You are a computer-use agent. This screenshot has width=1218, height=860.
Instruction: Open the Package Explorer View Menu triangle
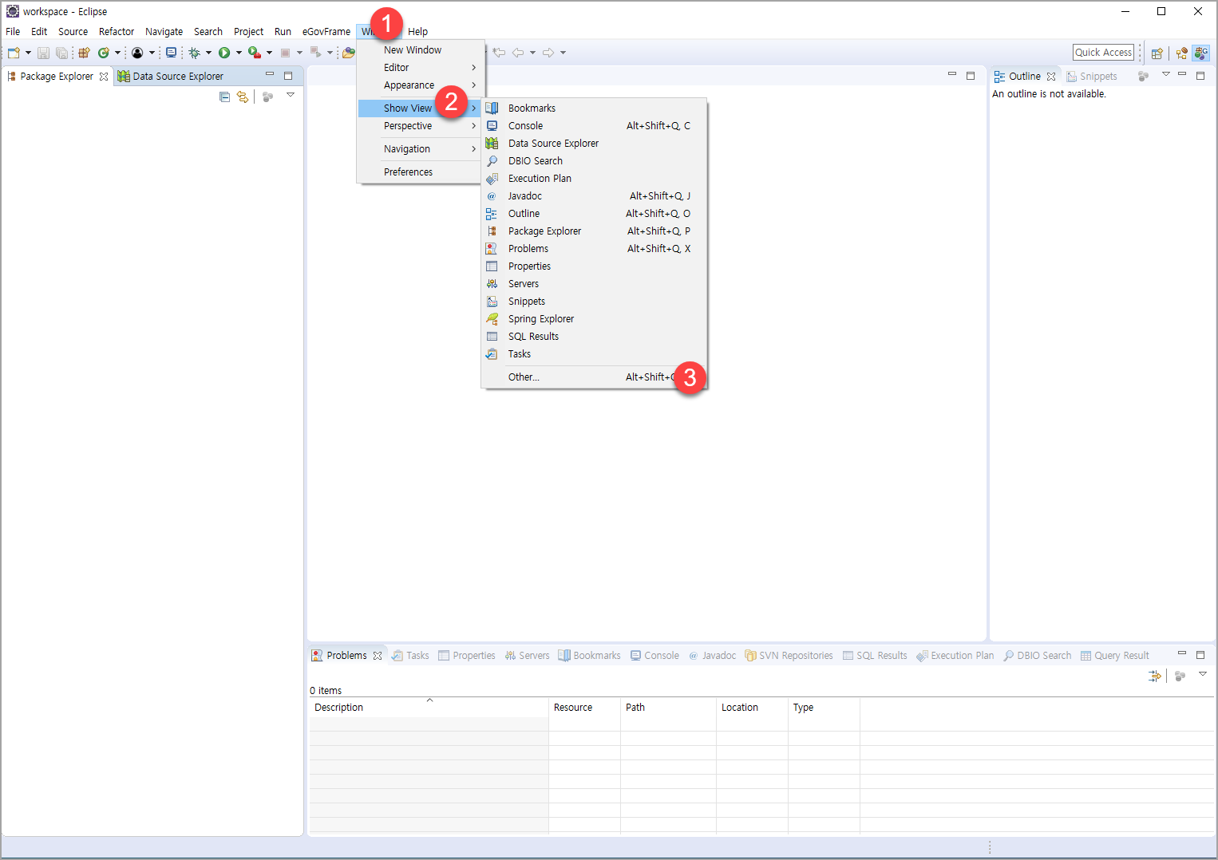(291, 95)
